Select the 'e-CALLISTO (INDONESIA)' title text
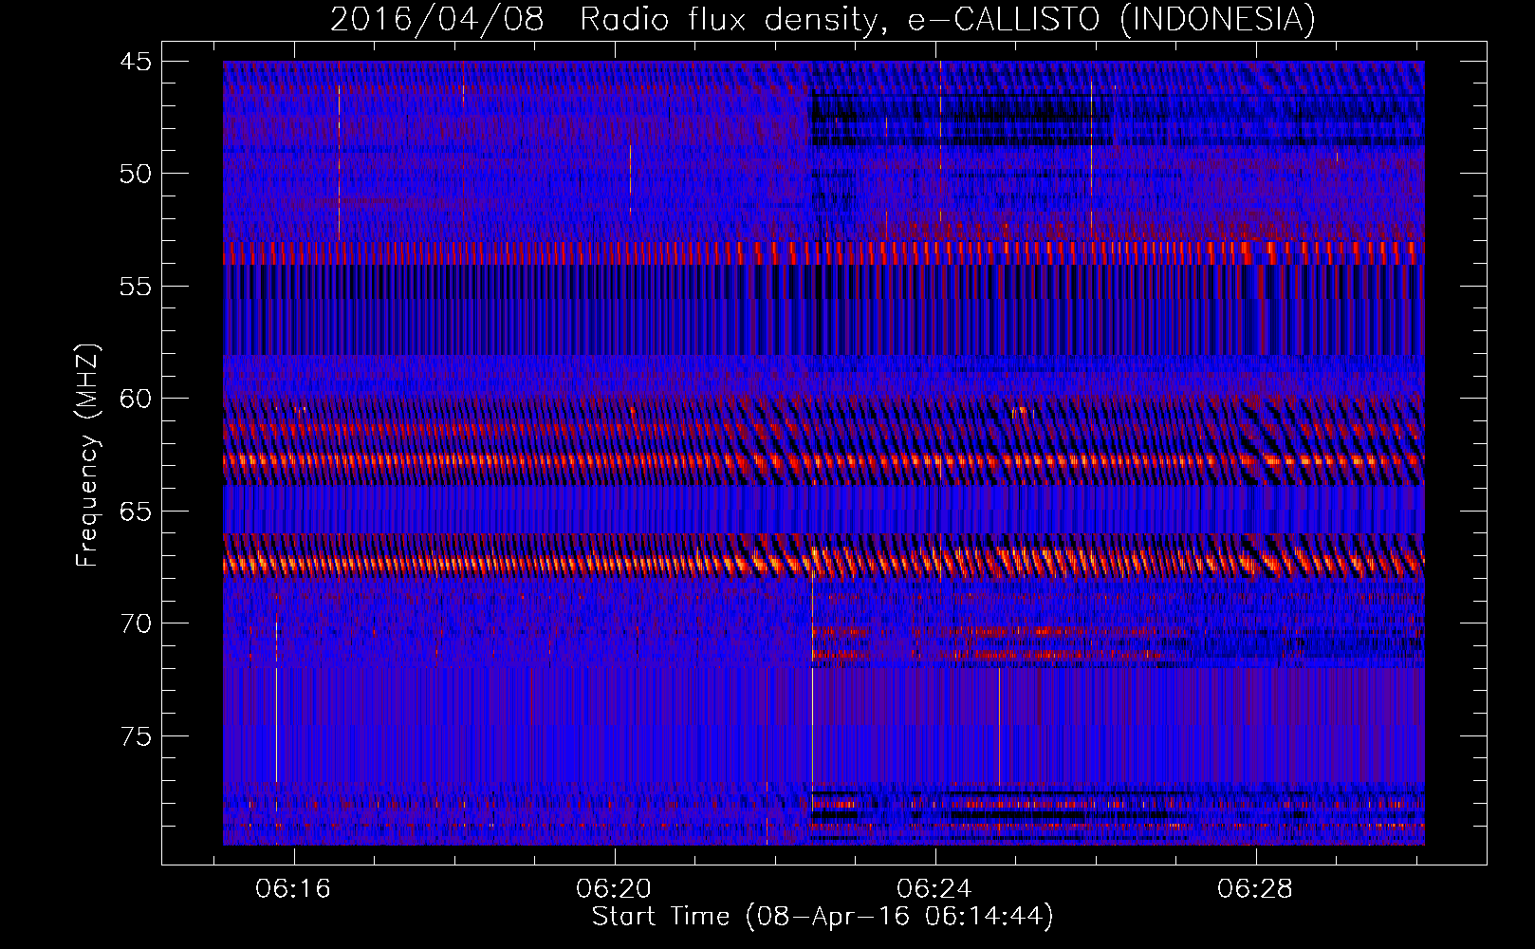The width and height of the screenshot is (1535, 949). [1112, 19]
